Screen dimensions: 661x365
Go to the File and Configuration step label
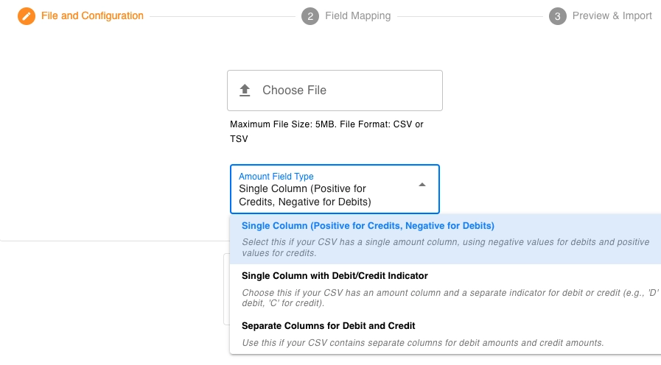pyautogui.click(x=92, y=16)
